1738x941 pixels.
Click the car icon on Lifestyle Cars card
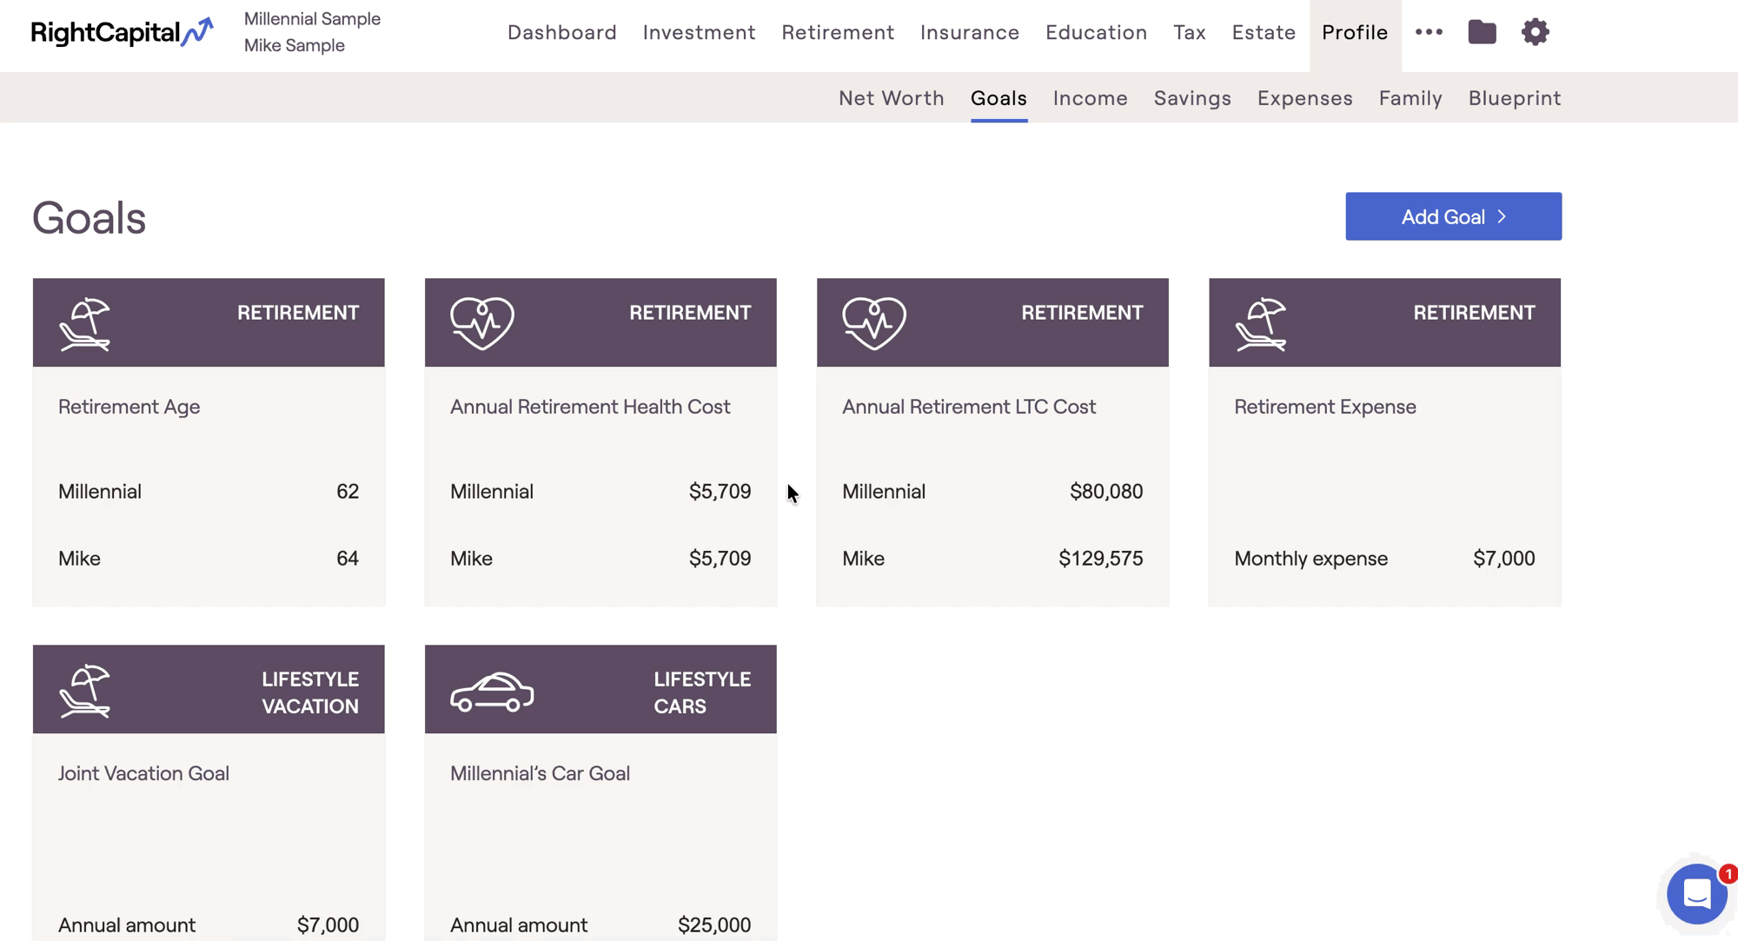[492, 692]
